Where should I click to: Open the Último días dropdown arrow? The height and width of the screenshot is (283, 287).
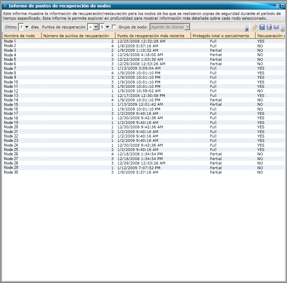click(27, 27)
